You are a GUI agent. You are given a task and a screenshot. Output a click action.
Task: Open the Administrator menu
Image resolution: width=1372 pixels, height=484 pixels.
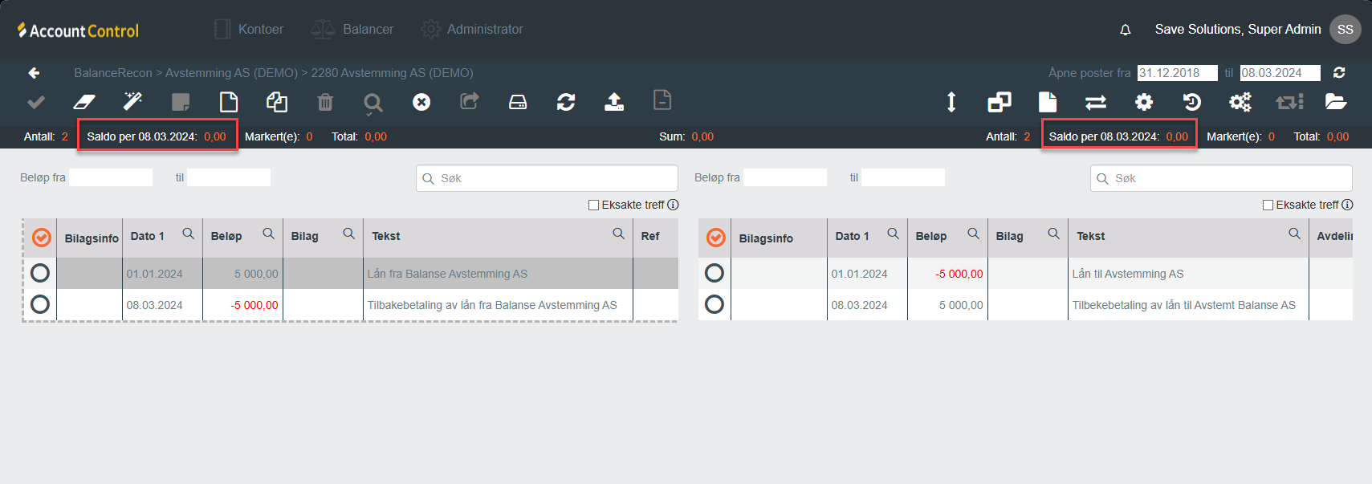tap(472, 30)
